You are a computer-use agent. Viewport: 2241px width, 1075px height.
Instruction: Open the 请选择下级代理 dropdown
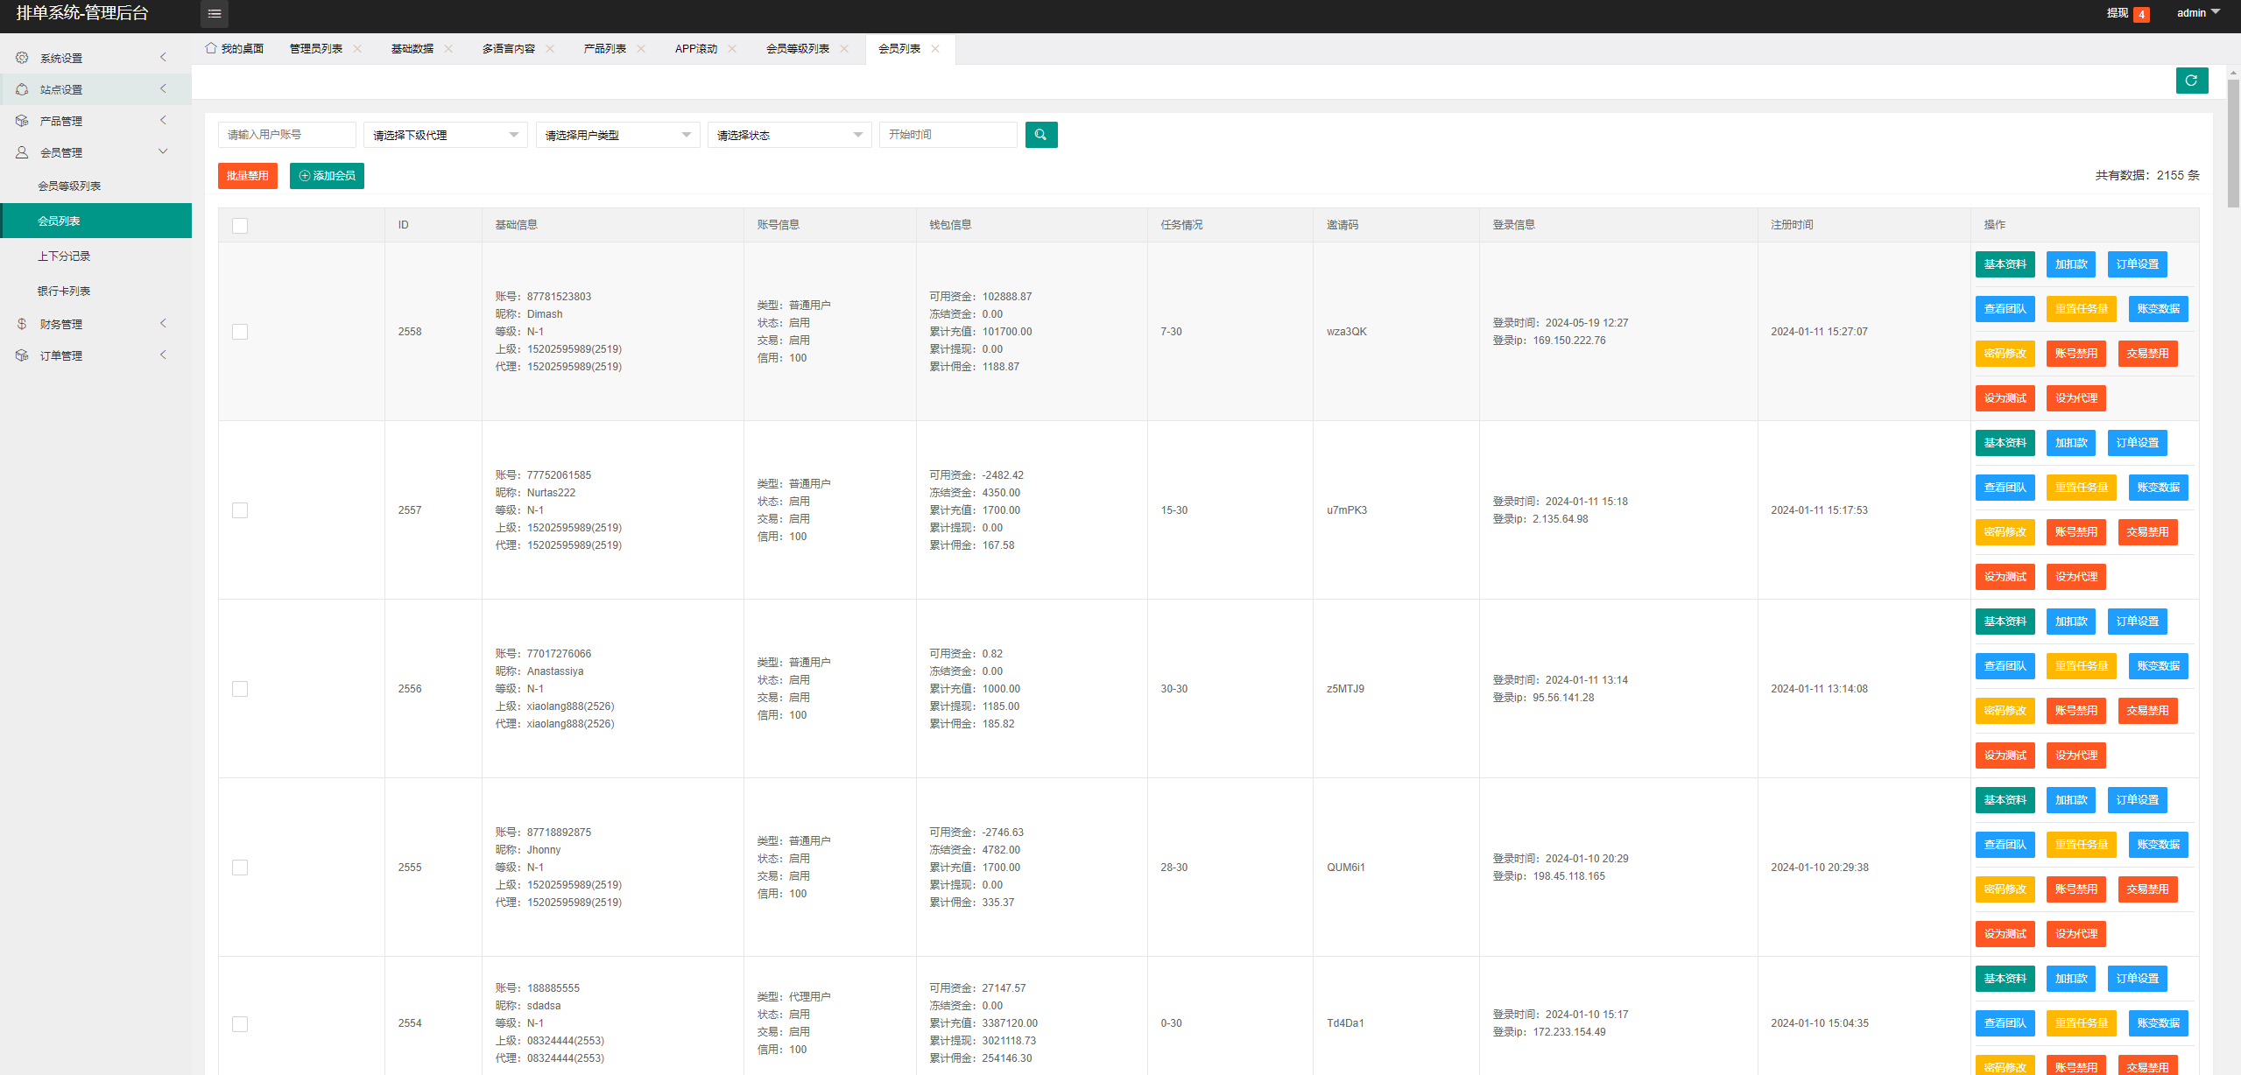pos(445,135)
